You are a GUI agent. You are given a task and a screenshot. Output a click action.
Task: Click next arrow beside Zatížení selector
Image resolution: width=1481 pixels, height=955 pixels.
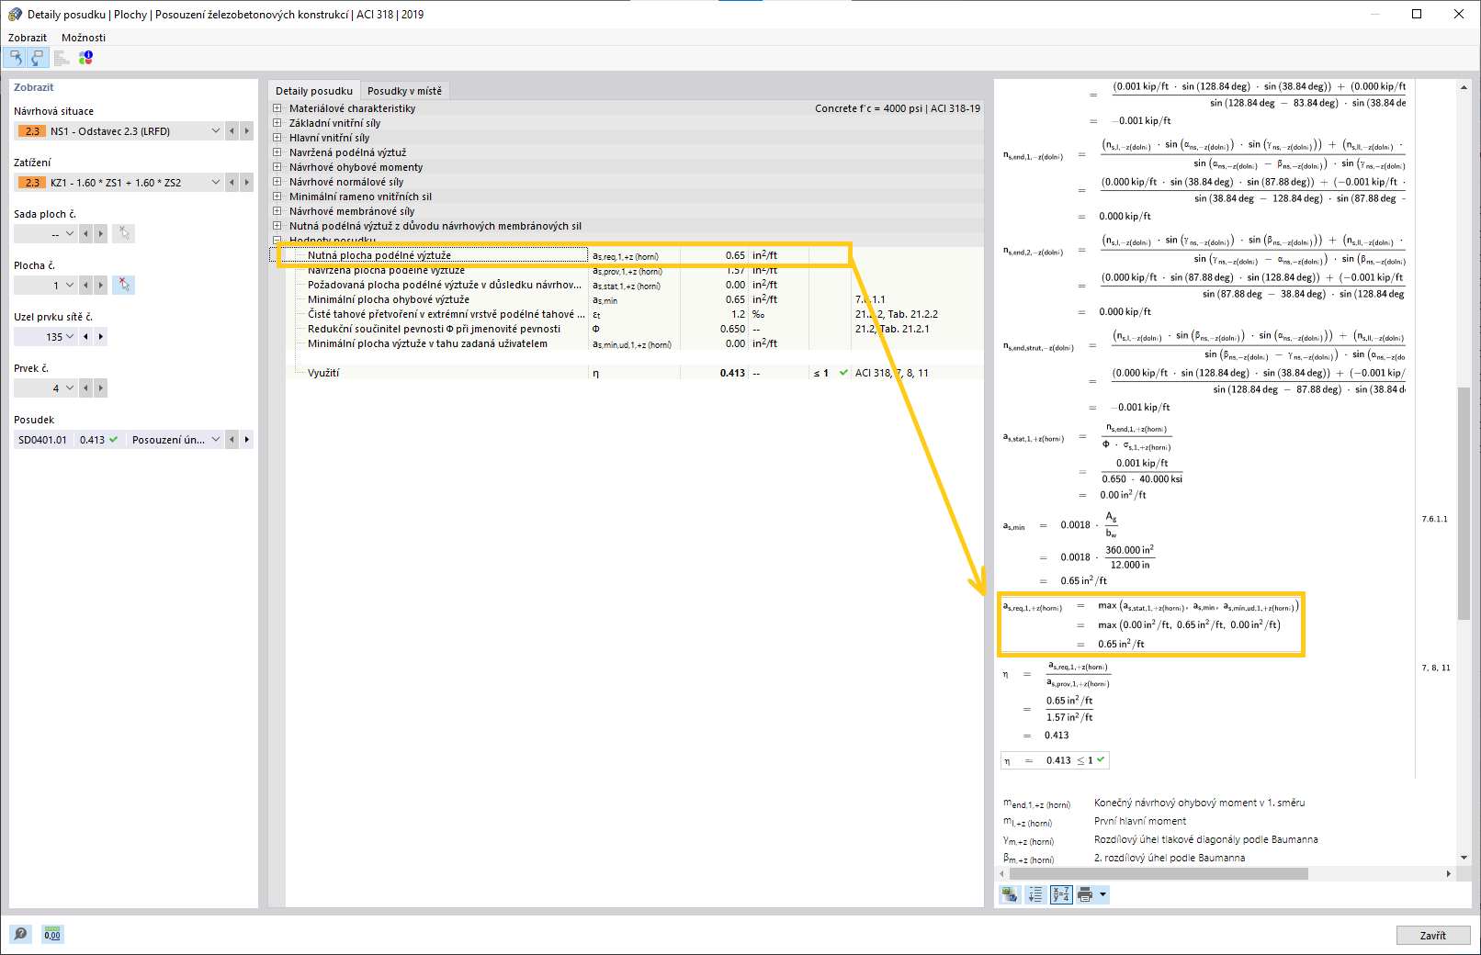(x=245, y=182)
